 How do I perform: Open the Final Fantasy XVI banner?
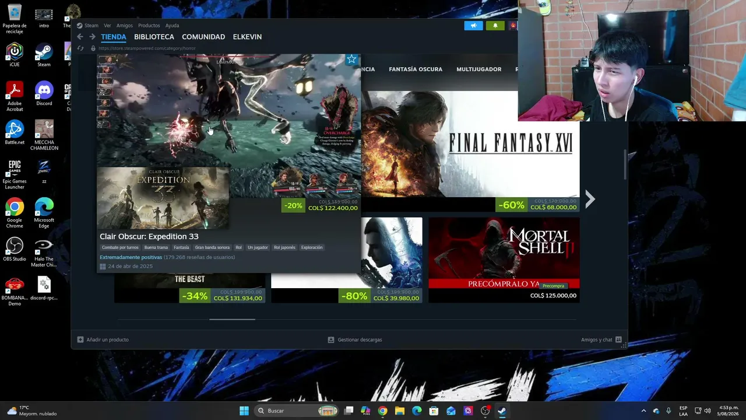coord(470,152)
